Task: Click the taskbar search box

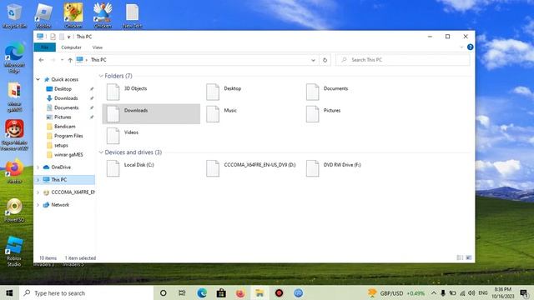Action: [x=87, y=292]
